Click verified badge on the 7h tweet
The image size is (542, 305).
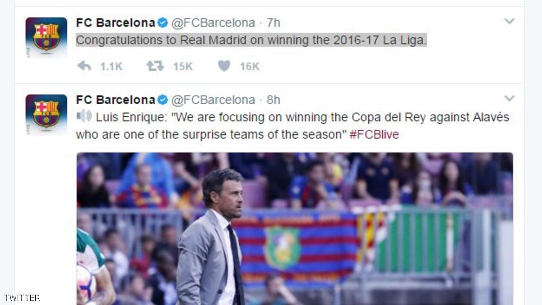163,23
